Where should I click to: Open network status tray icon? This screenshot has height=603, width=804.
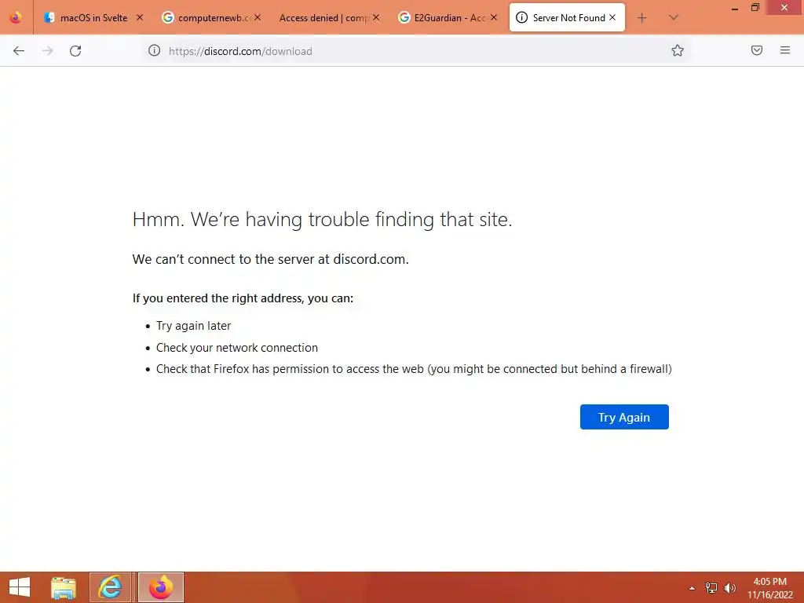(711, 588)
